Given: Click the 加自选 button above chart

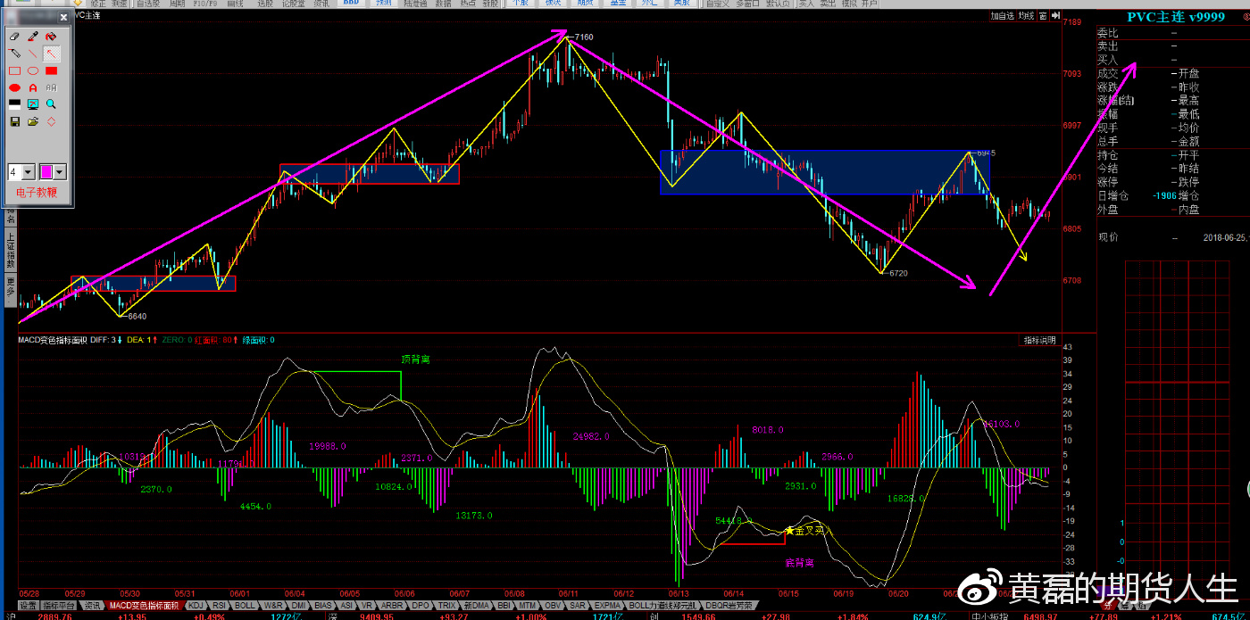Looking at the screenshot, I should point(1003,16).
